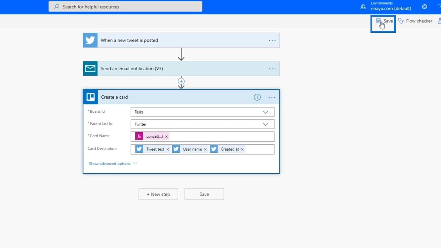Click the fx expression icon in Card Name
This screenshot has height=248, width=441.
[x=139, y=136]
